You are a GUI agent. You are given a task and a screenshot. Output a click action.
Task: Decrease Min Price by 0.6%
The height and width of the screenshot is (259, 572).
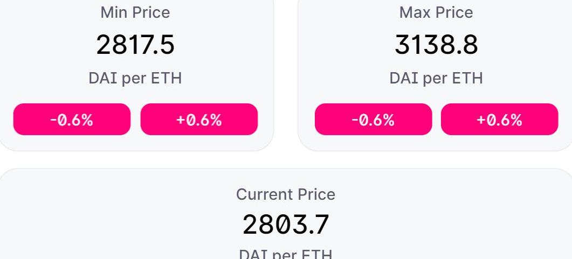coord(72,120)
